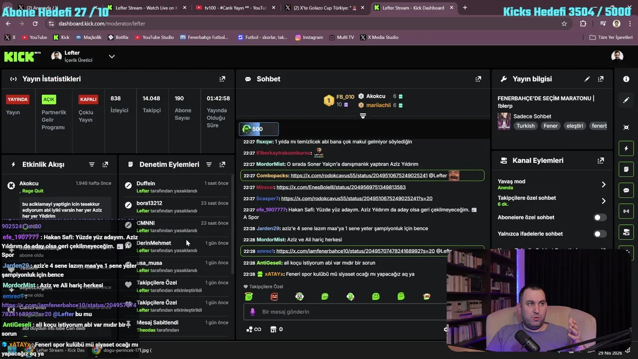638x359 pixels.
Task: Open the Etkinlik Akışı filter icon
Action: pos(92,164)
